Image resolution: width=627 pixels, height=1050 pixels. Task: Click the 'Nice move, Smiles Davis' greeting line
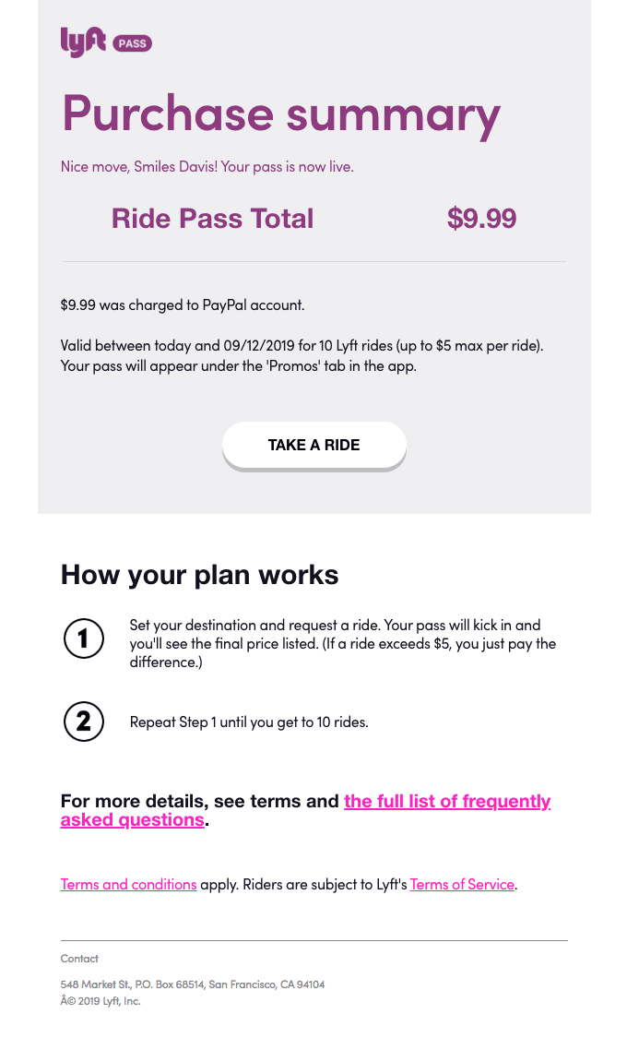207,167
